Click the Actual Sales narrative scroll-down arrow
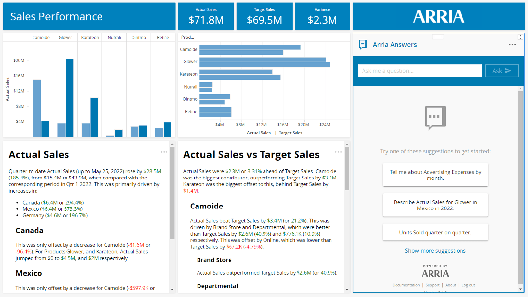Image resolution: width=528 pixels, height=297 pixels. [172, 289]
